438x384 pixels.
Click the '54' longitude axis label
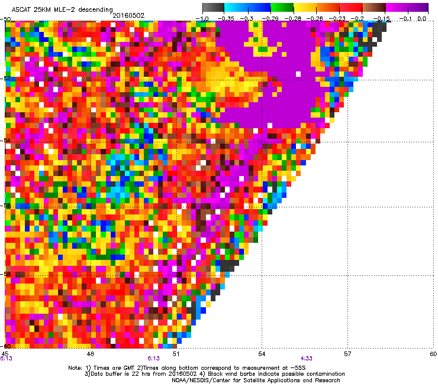(x=262, y=354)
